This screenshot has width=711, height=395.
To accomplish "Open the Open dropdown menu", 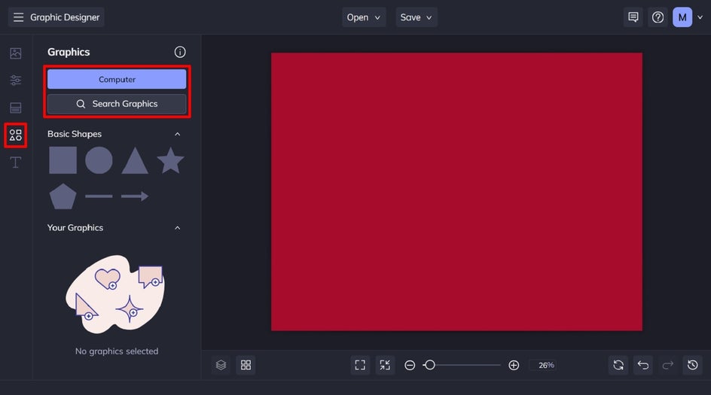I will pyautogui.click(x=364, y=17).
